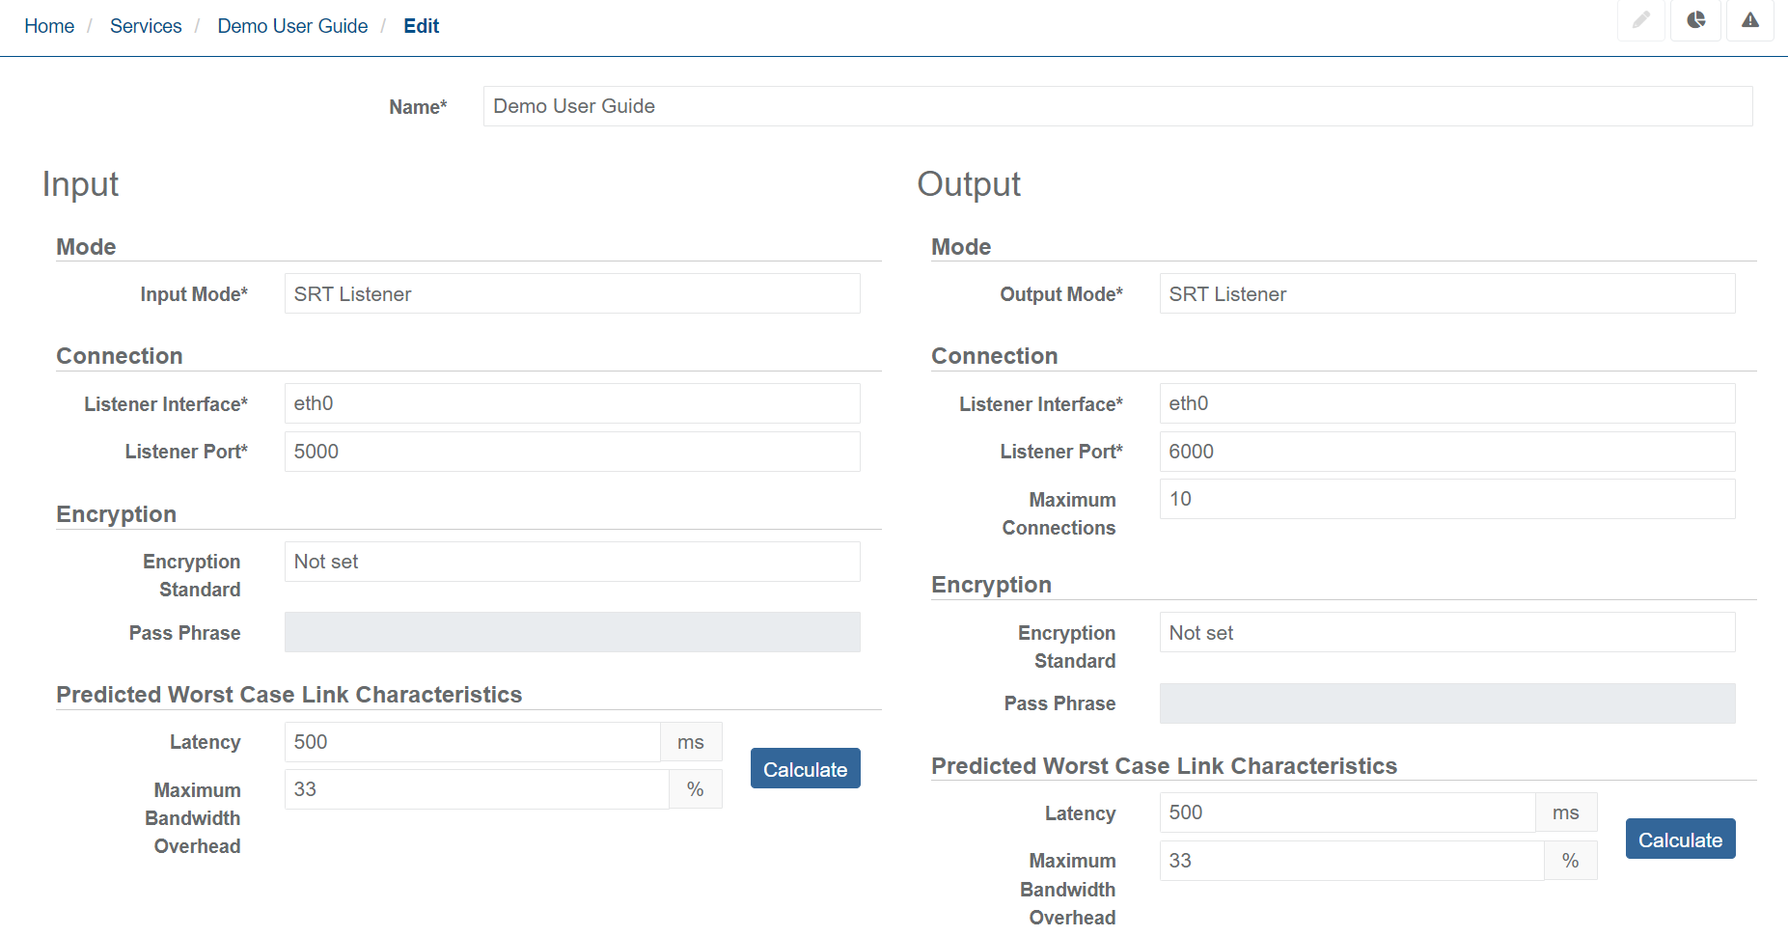Go to Home breadcrumb link
Image resolution: width=1788 pixels, height=936 pixels.
pyautogui.click(x=49, y=26)
